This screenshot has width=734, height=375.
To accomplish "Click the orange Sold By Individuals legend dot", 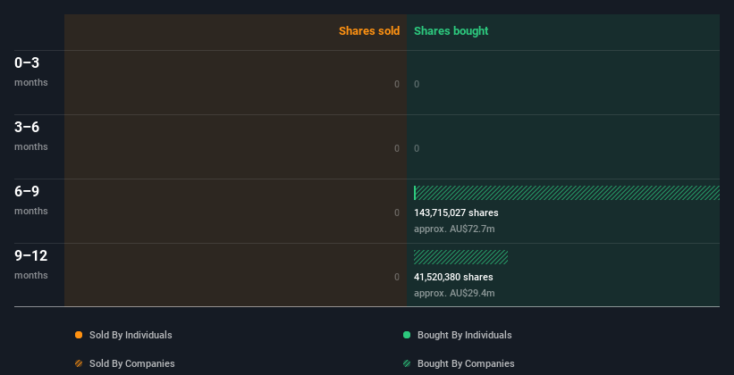I will 79,335.
